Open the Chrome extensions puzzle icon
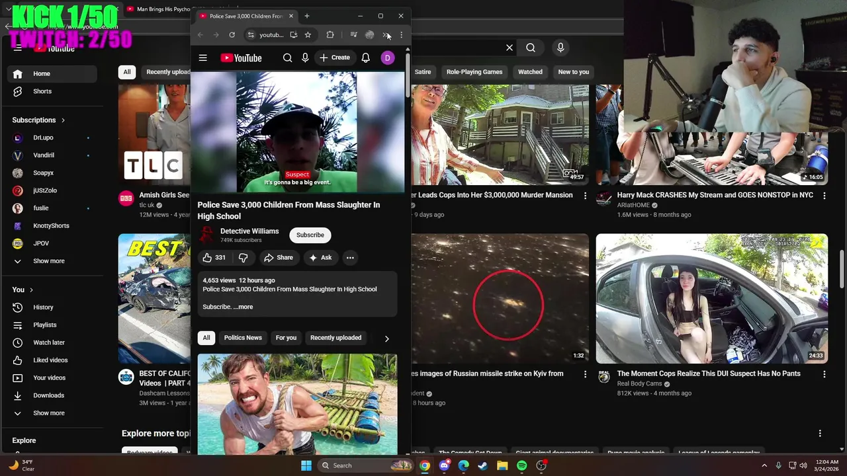Image resolution: width=847 pixels, height=476 pixels. tap(330, 35)
